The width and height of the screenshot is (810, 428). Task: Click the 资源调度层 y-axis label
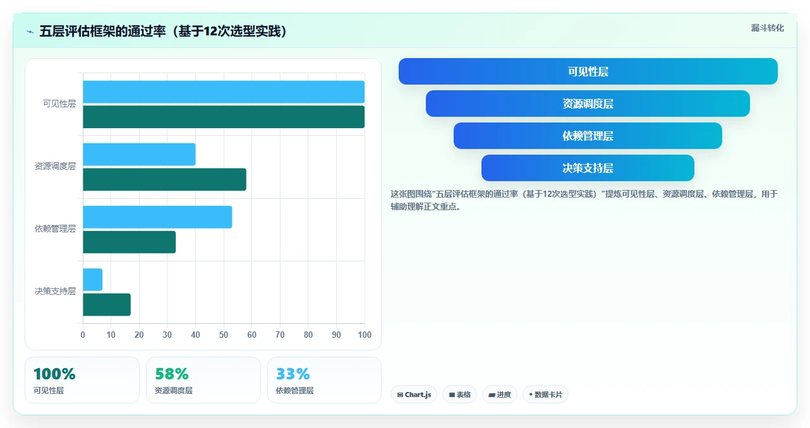55,167
